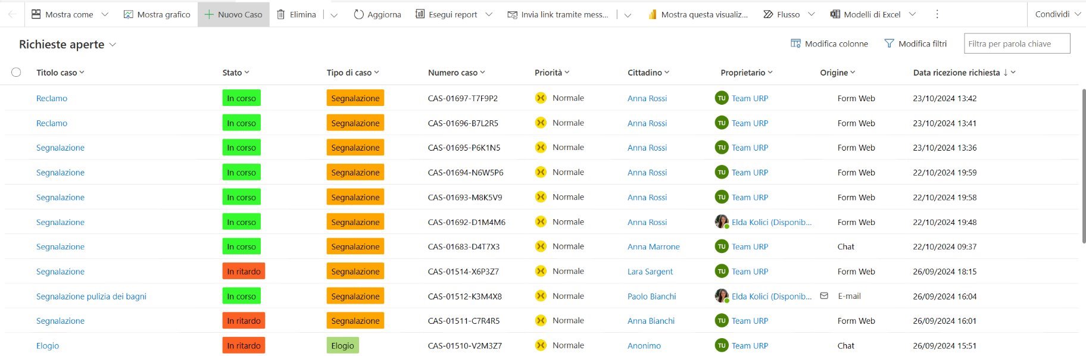Click the Mostra grafico chart icon
Screen dimensions: 1086x356
click(x=128, y=14)
